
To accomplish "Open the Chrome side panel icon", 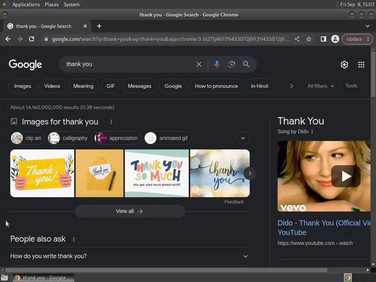I will (323, 39).
